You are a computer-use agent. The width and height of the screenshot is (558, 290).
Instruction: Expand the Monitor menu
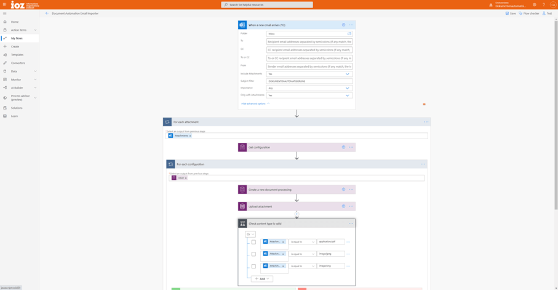point(35,79)
